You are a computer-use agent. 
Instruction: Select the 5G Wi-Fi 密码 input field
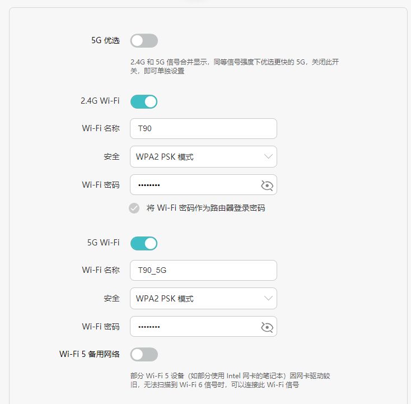[x=193, y=327]
